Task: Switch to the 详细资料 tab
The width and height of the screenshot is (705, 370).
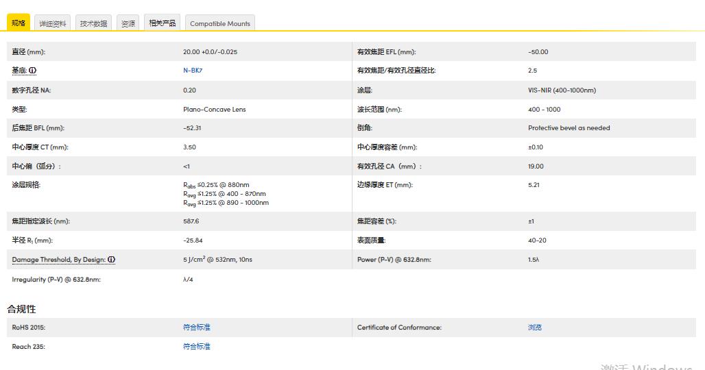Action: point(53,24)
